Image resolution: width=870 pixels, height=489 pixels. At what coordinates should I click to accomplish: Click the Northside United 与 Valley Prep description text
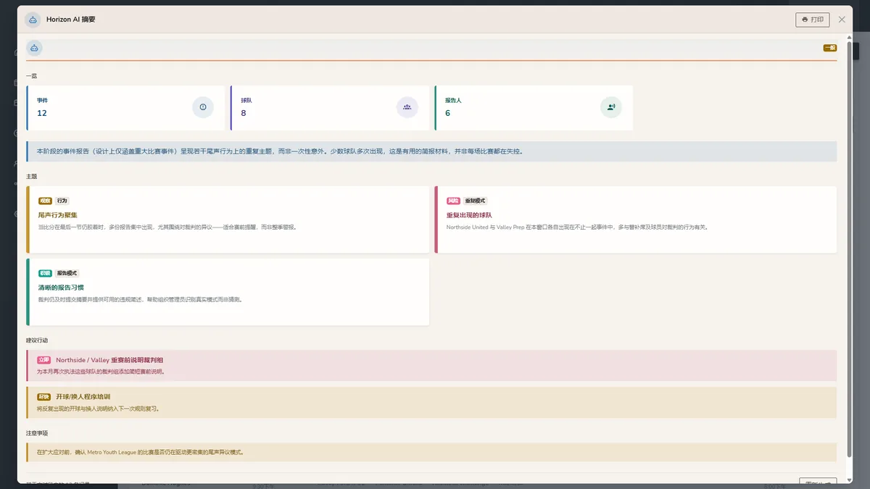point(577,227)
